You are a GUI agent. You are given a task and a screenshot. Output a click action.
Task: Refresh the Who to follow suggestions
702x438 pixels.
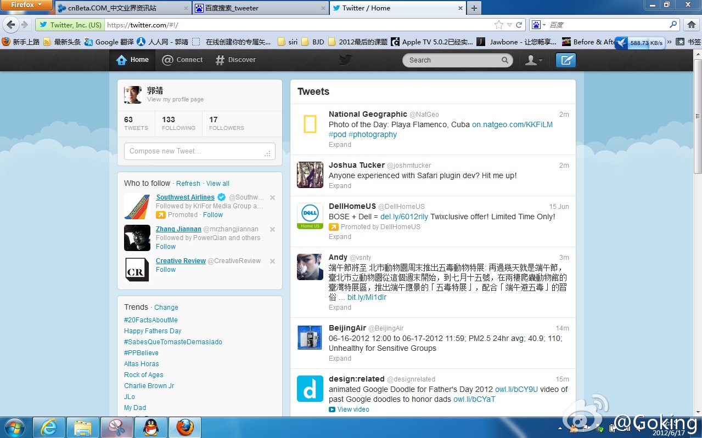pos(188,184)
